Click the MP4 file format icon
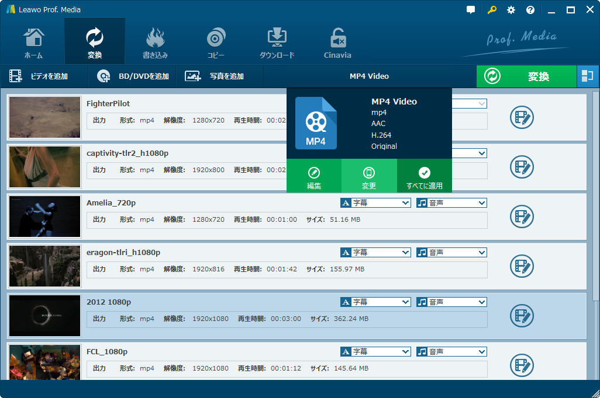This screenshot has height=398, width=600. [x=316, y=123]
